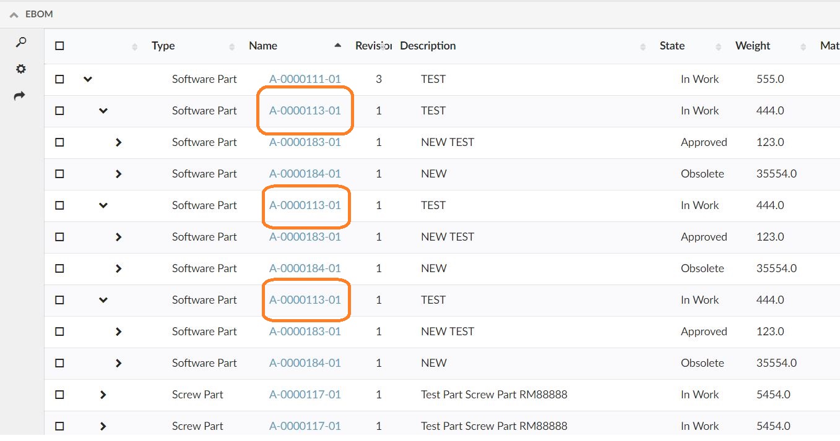This screenshot has height=441, width=840.
Task: Open the topmost A-0000183-01 part link
Action: coord(305,142)
